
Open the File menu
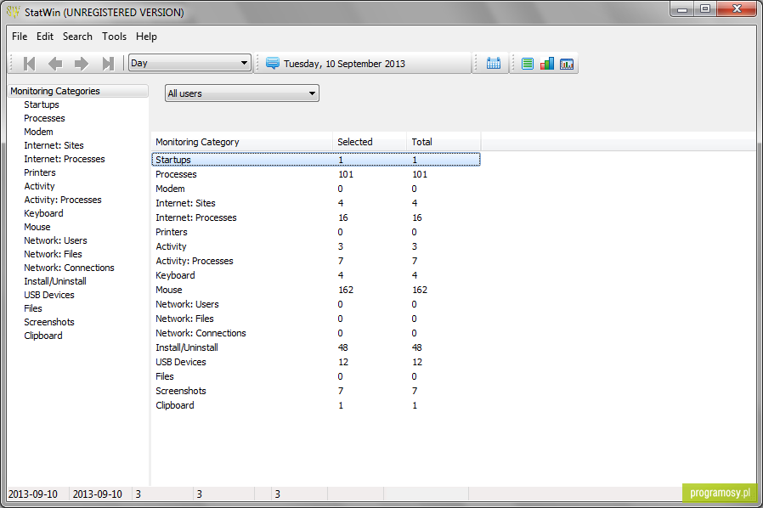[x=20, y=37]
